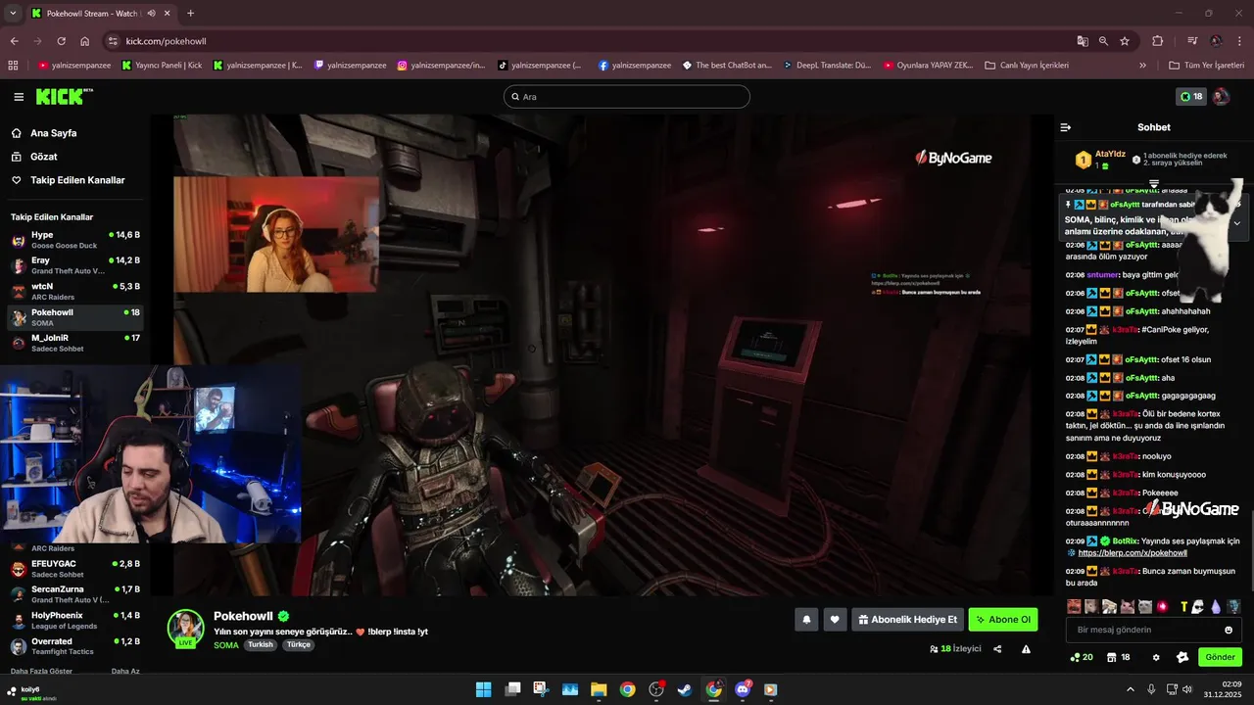Screen dimensions: 1254x705
Task: Open HolyPhoenix channel in sidebar
Action: [x=74, y=620]
